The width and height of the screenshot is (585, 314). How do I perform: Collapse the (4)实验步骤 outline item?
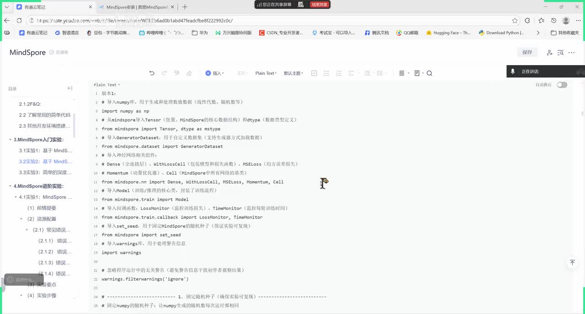pos(21,296)
